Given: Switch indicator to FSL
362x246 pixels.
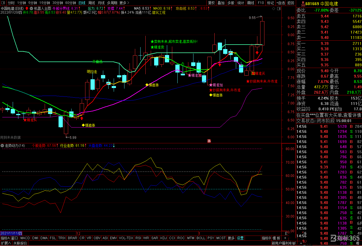Looking at the screenshot, I should coord(53,238).
